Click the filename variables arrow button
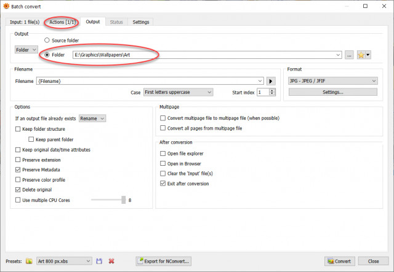The width and height of the screenshot is (394, 272). pos(271,81)
